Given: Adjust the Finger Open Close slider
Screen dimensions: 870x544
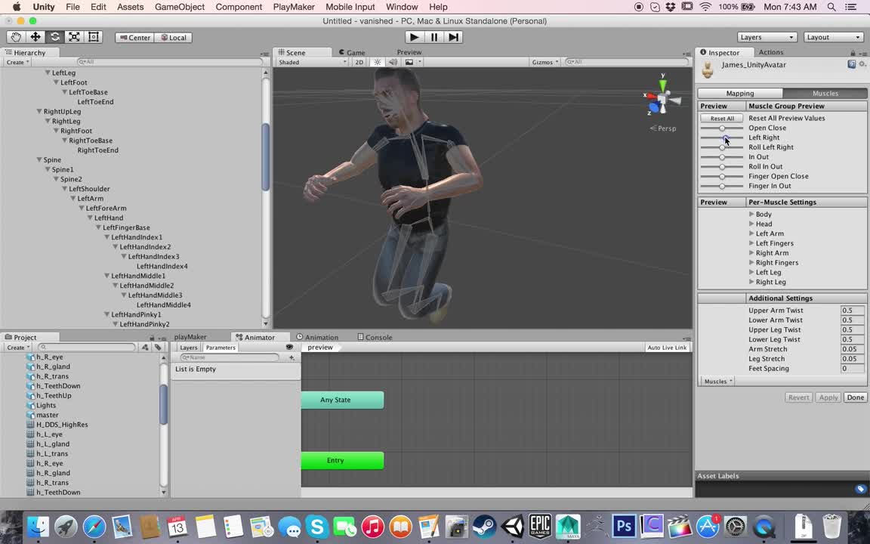Looking at the screenshot, I should [x=722, y=177].
